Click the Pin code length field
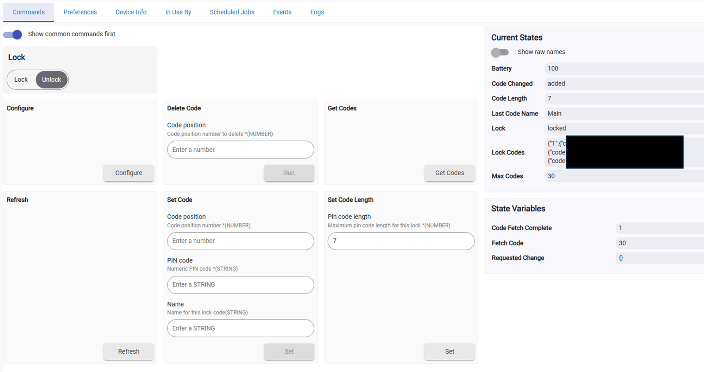Screen dimensions: 704x372 (401, 241)
